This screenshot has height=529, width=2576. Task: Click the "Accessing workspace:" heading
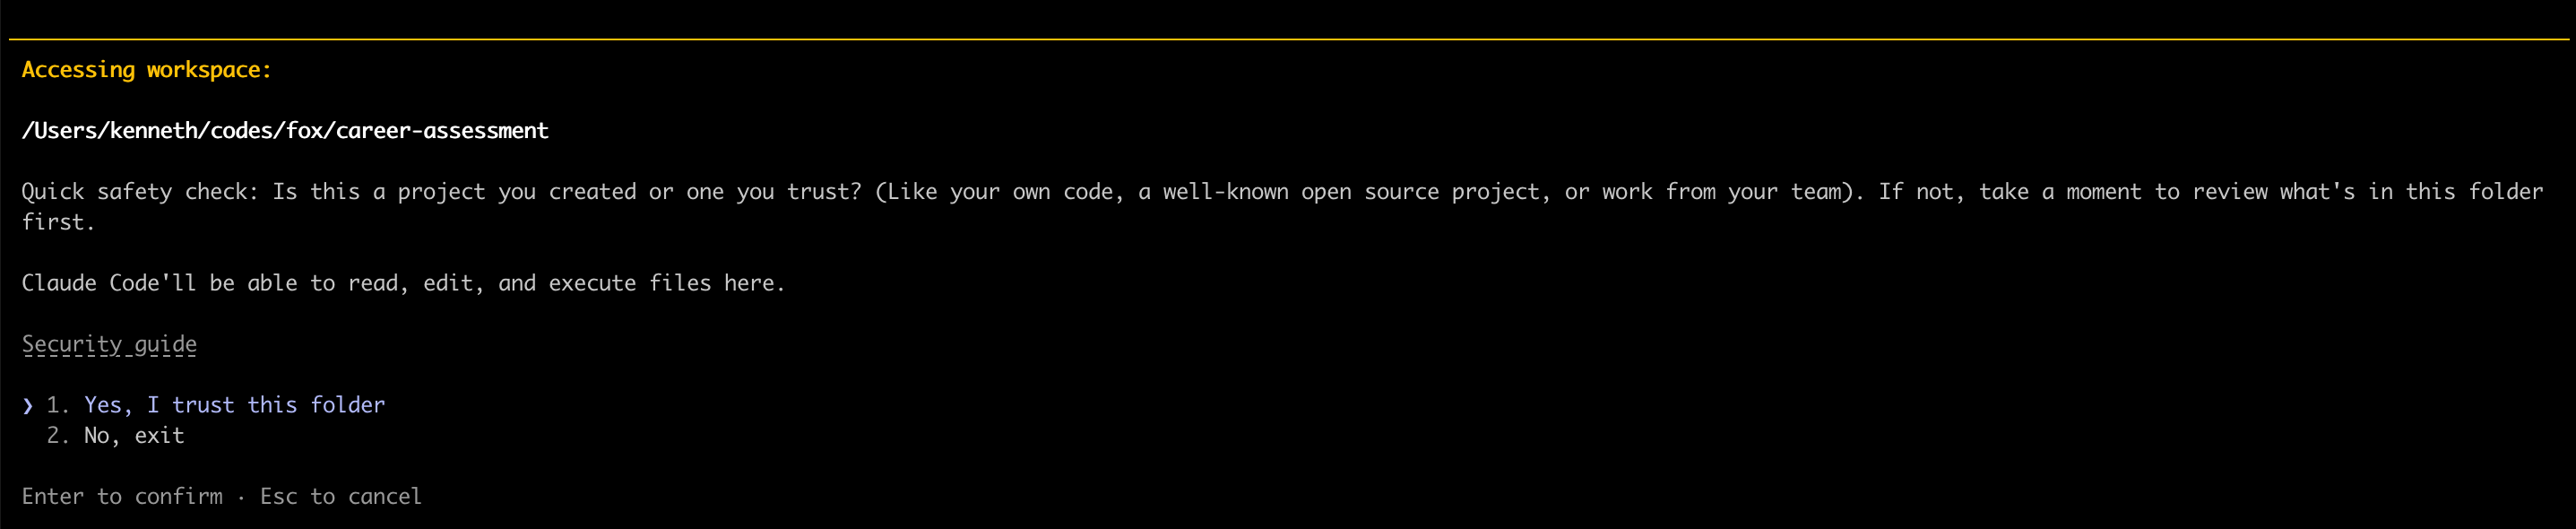[x=146, y=70]
